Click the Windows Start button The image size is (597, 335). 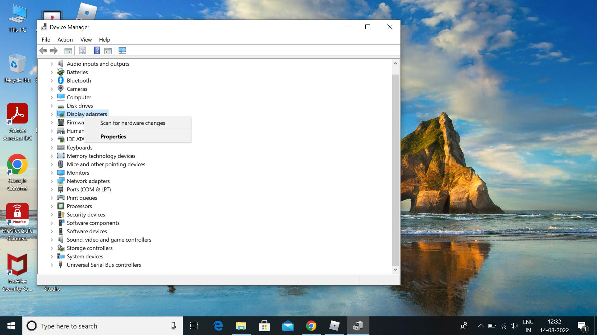(11, 326)
